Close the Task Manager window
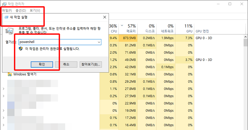Screen dimensions: 248x130 (242, 4)
